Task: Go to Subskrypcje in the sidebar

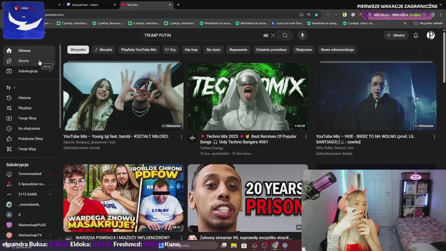Action: click(x=29, y=71)
